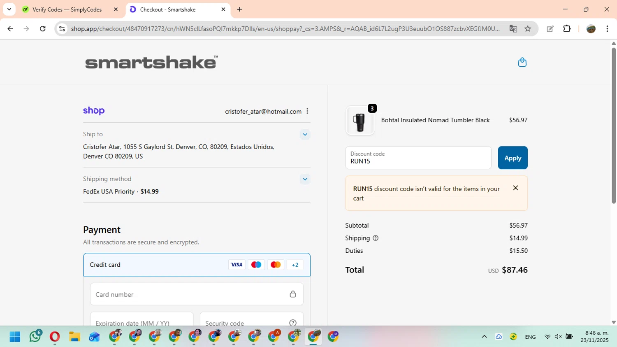The height and width of the screenshot is (347, 617).
Task: Close the Checkout Smartshake tab
Action: point(223,9)
